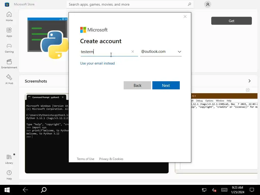Image resolution: width=260 pixels, height=195 pixels.
Task: Click the Python app logo image
Action: pyautogui.click(x=48, y=38)
